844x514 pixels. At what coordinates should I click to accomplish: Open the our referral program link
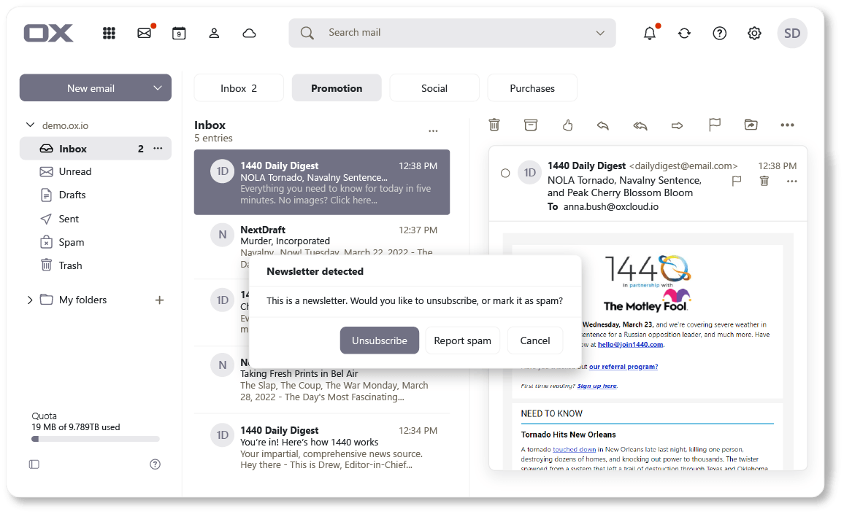point(624,367)
